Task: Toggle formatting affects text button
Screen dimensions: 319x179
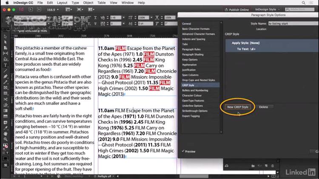Action: [x=7, y=153]
